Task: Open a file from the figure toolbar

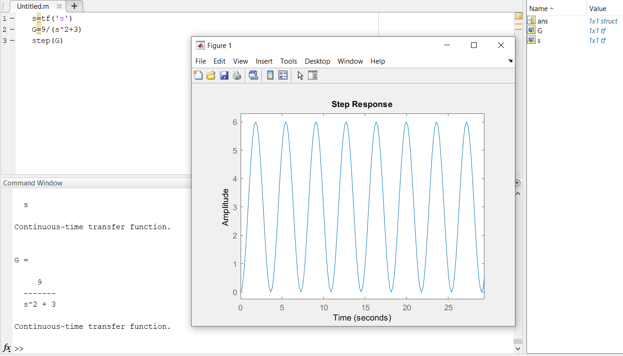Action: (211, 75)
